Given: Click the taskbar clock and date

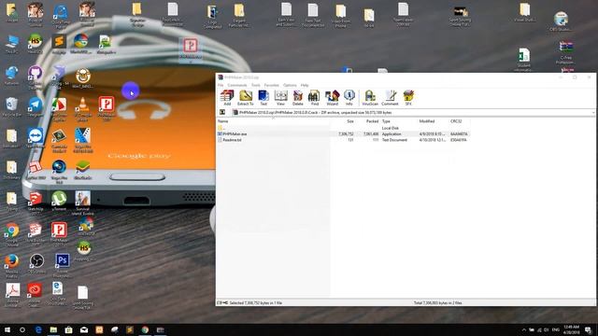Looking at the screenshot, I should [x=571, y=329].
